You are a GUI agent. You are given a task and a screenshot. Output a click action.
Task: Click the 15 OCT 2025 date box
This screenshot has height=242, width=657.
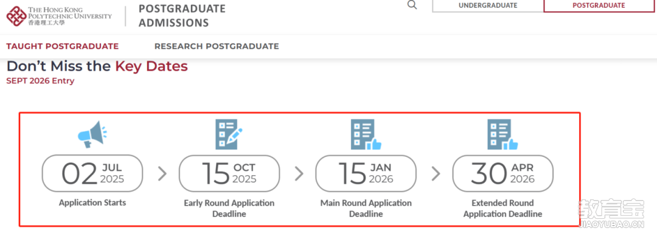pyautogui.click(x=229, y=173)
